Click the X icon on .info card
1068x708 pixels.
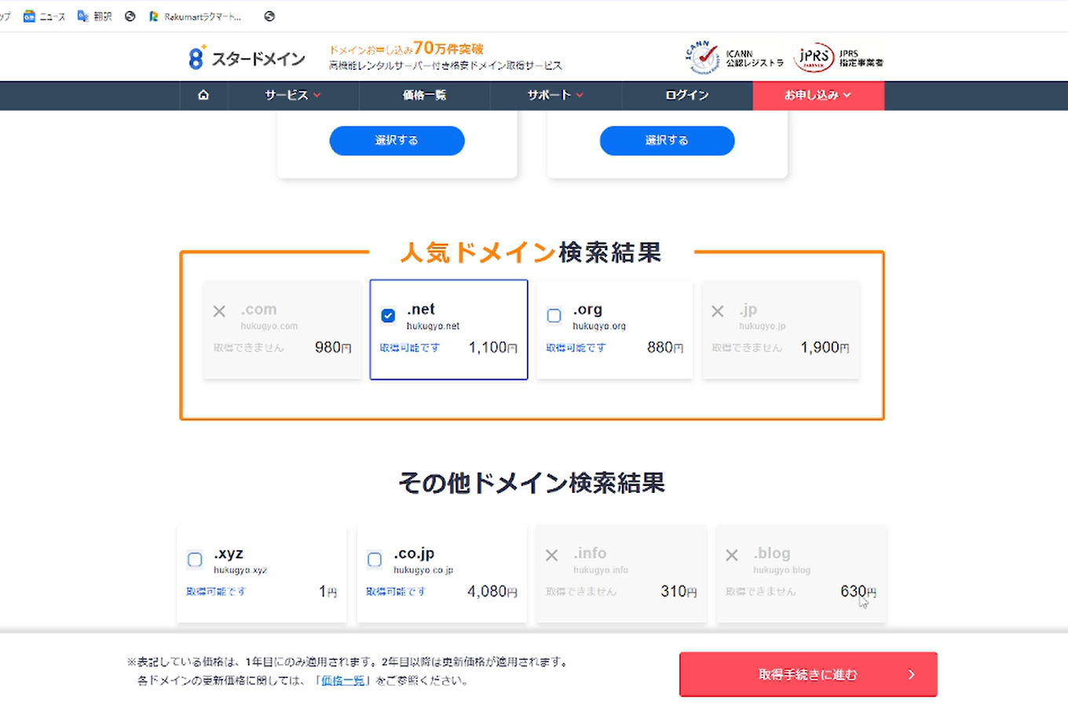[552, 556]
